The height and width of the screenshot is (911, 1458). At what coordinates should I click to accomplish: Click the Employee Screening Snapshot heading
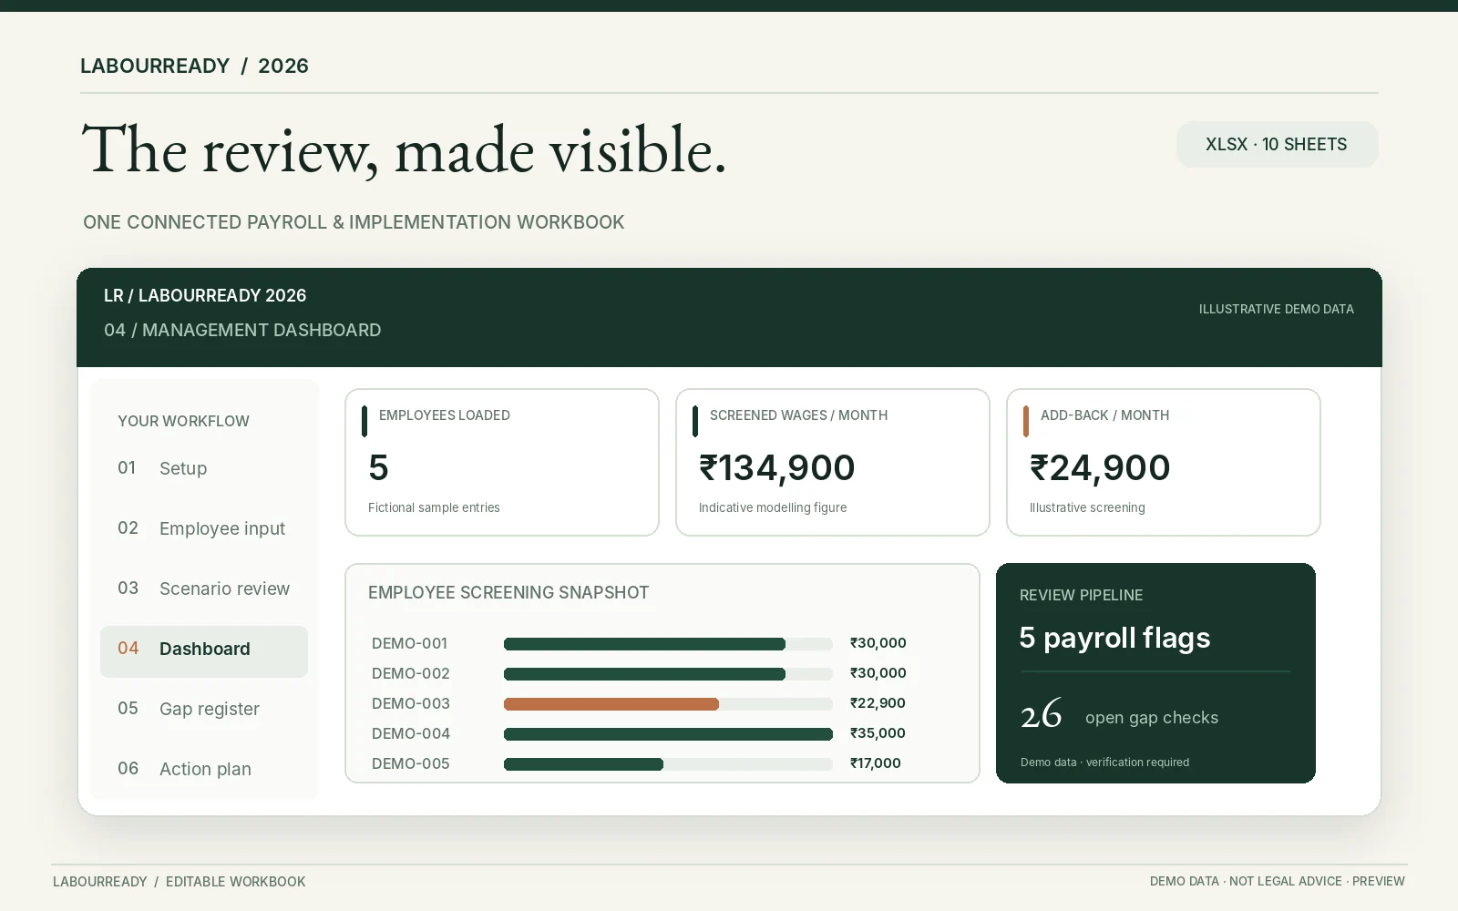coord(508,592)
